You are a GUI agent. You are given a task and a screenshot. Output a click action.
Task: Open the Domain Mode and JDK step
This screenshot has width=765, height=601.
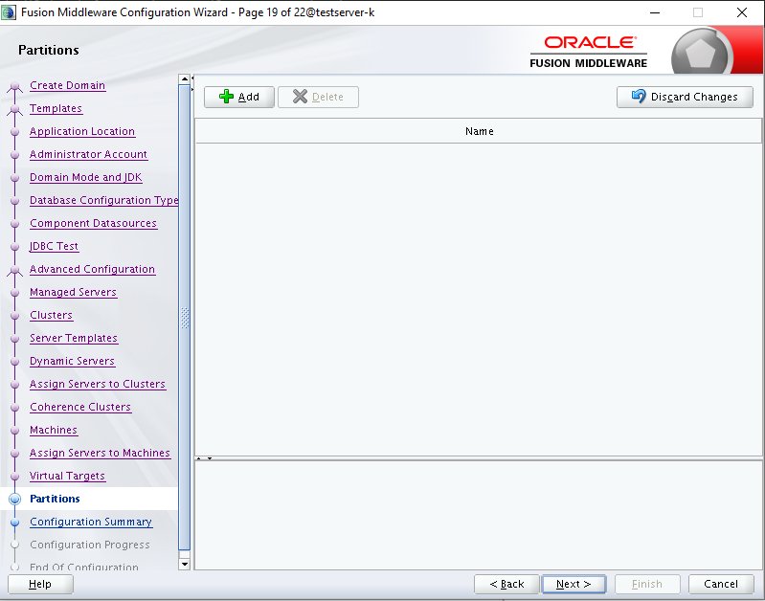click(86, 177)
